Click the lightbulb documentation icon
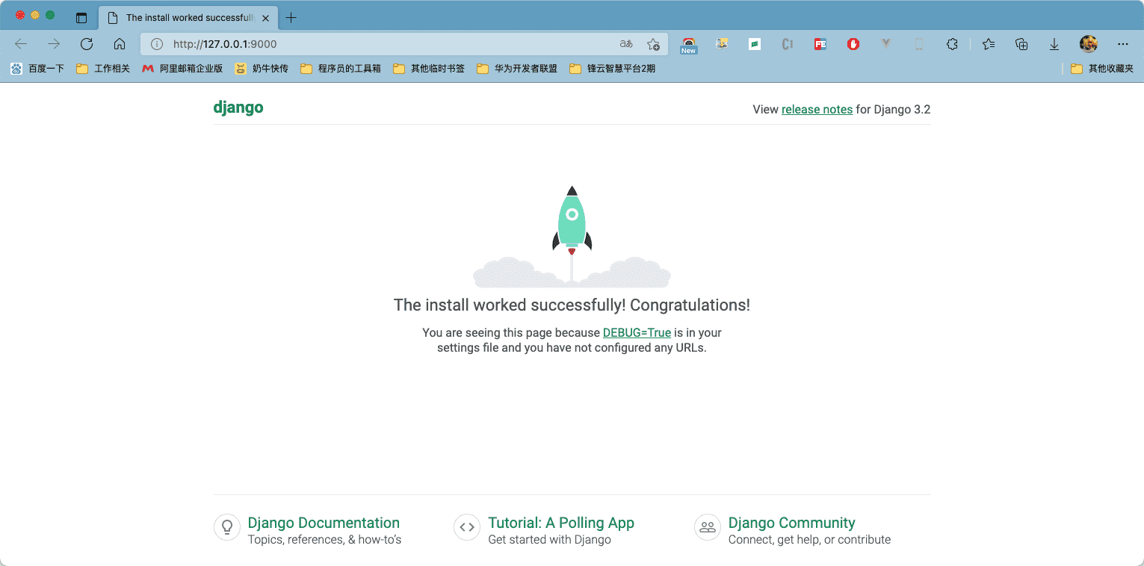 point(227,527)
